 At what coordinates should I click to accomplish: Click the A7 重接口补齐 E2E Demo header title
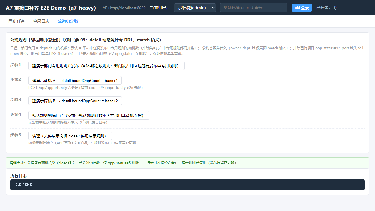tap(51, 8)
